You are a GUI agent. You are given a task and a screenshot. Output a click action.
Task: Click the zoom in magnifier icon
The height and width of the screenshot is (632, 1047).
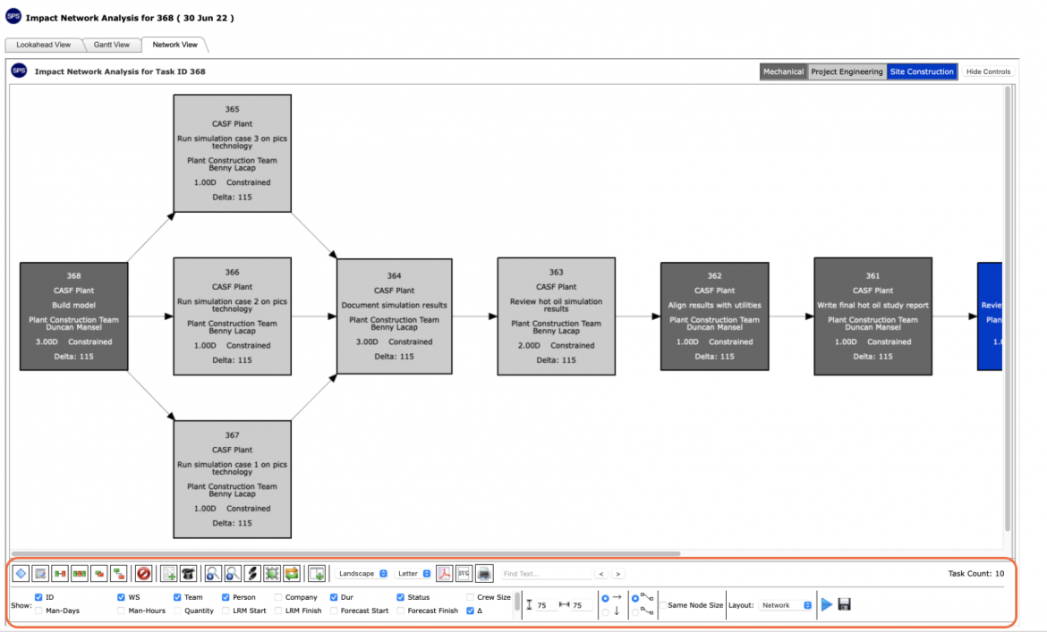click(x=213, y=573)
